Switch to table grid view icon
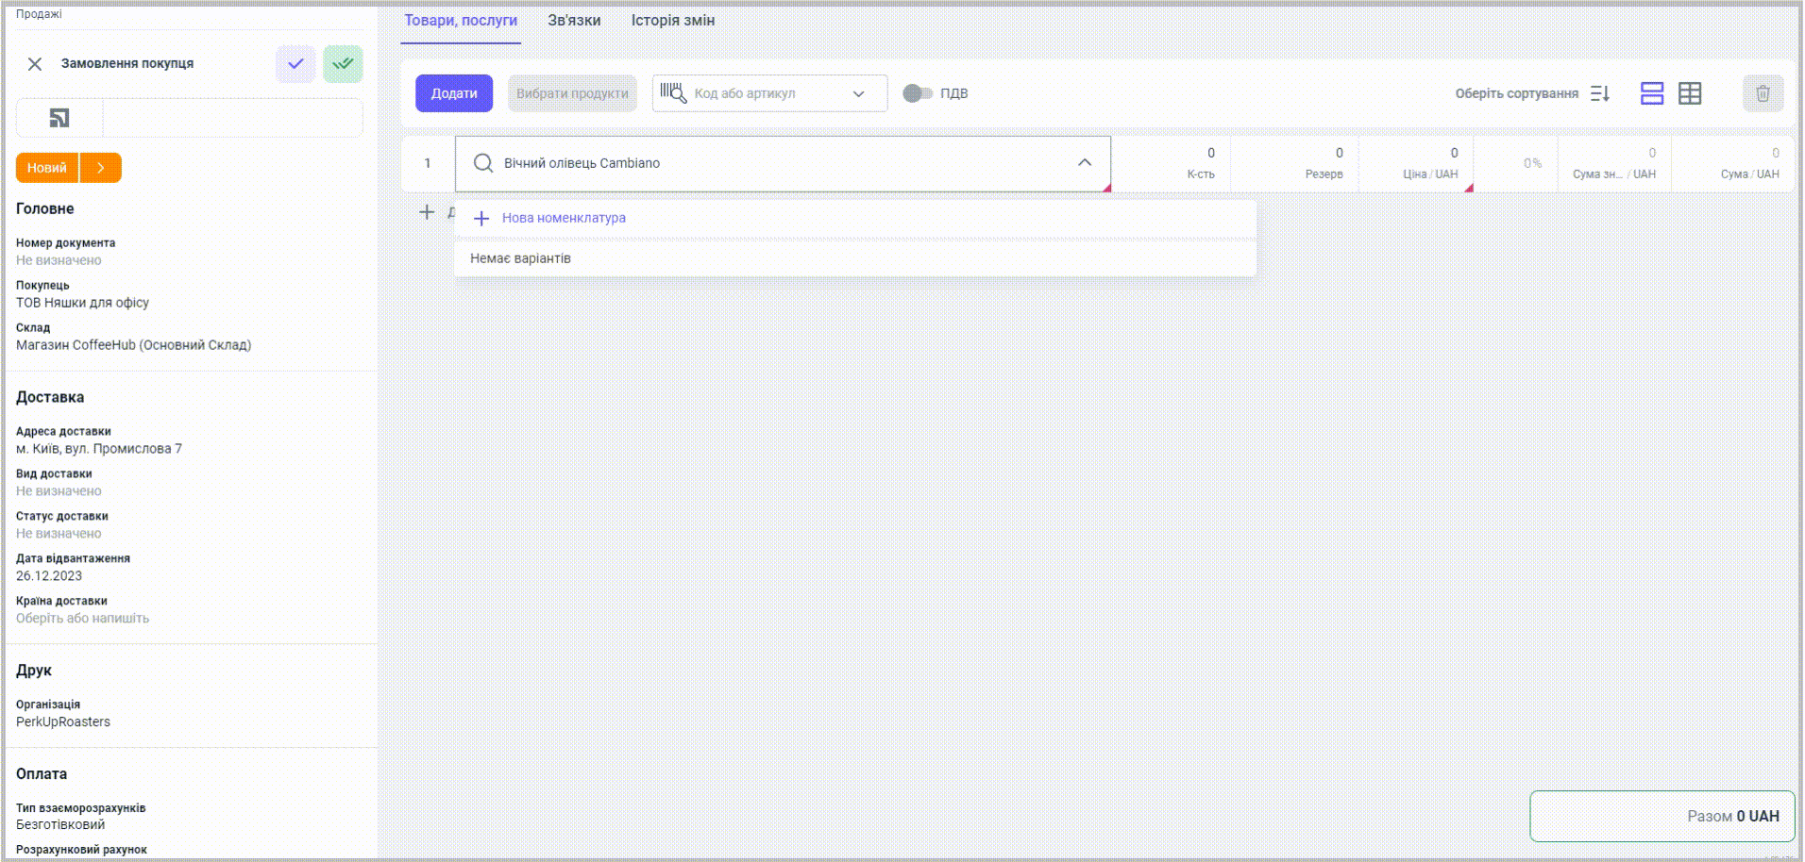The height and width of the screenshot is (862, 1805). click(x=1690, y=93)
